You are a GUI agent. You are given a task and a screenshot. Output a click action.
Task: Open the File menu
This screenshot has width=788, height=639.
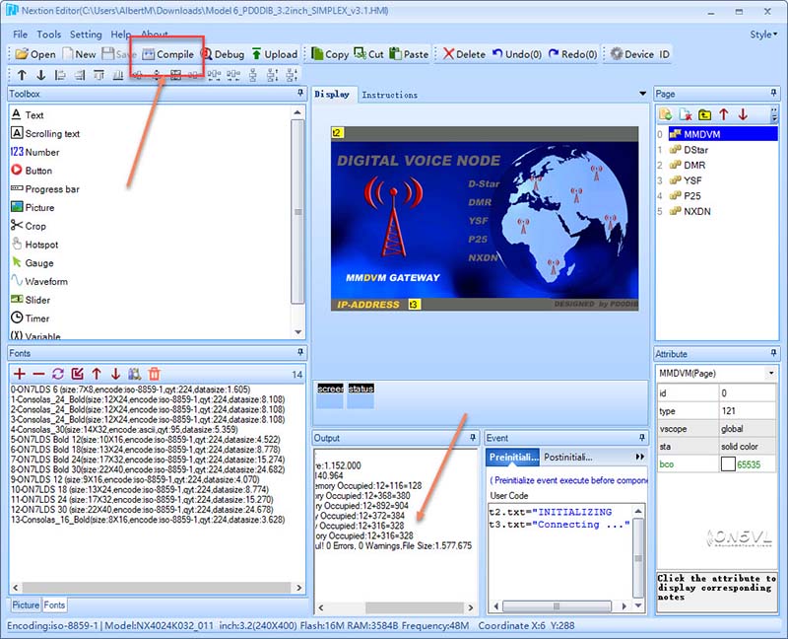pos(20,35)
